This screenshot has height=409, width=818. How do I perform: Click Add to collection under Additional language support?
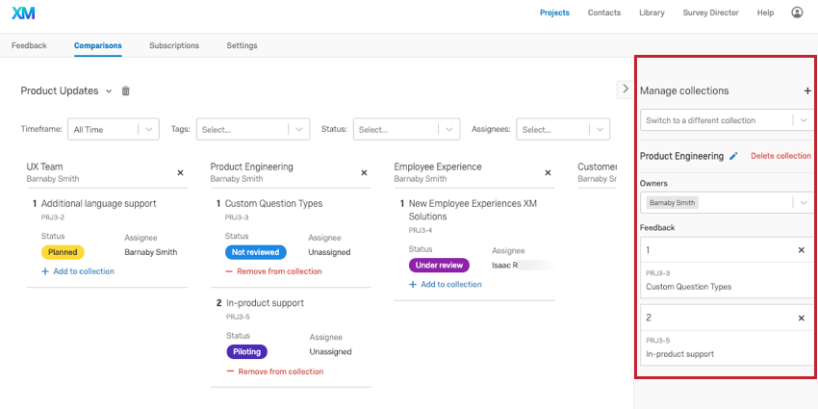pyautogui.click(x=77, y=271)
